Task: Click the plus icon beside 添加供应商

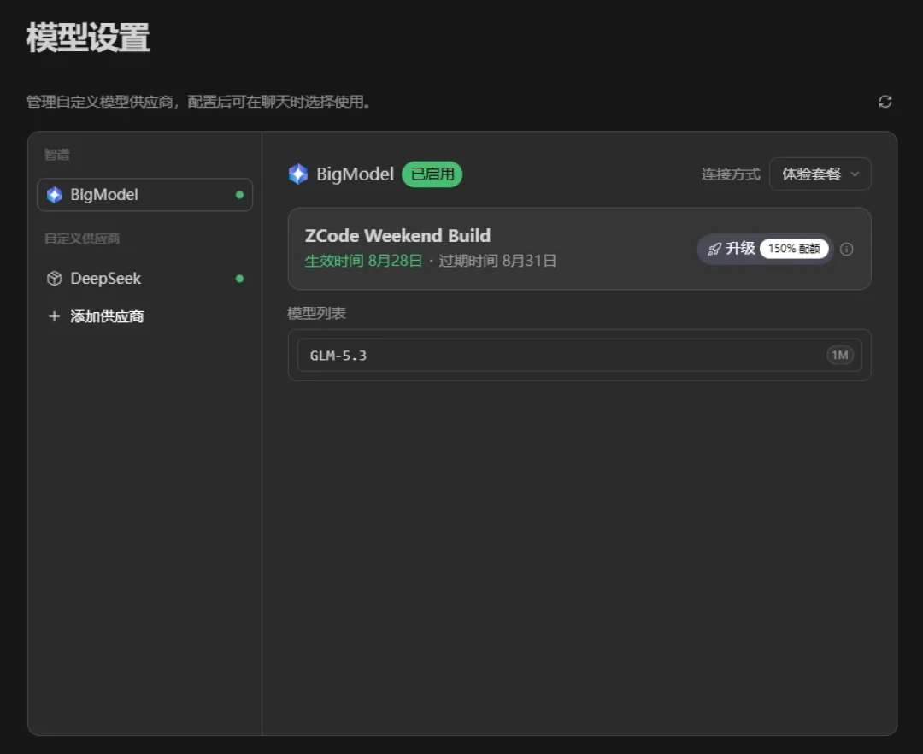Action: (x=54, y=316)
